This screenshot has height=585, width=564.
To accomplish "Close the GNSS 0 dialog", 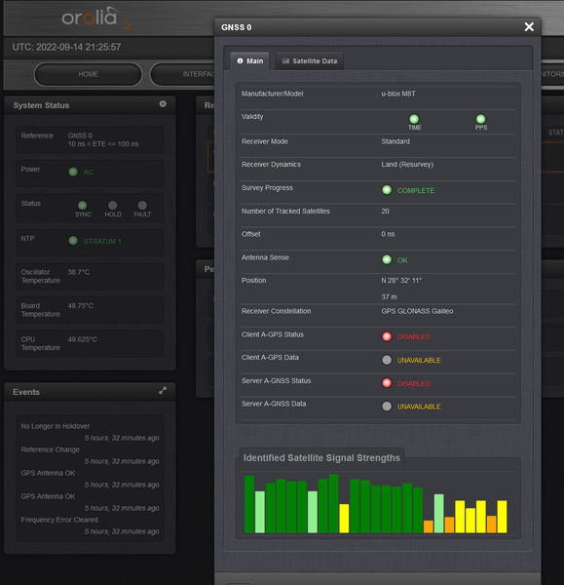I will pyautogui.click(x=529, y=27).
